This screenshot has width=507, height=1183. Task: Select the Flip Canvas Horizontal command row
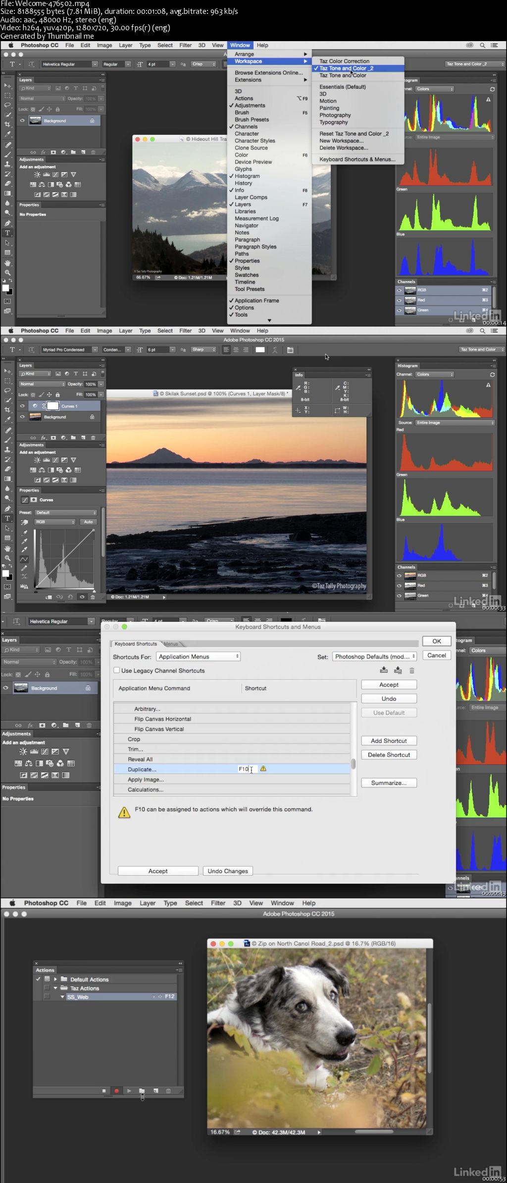pos(232,719)
